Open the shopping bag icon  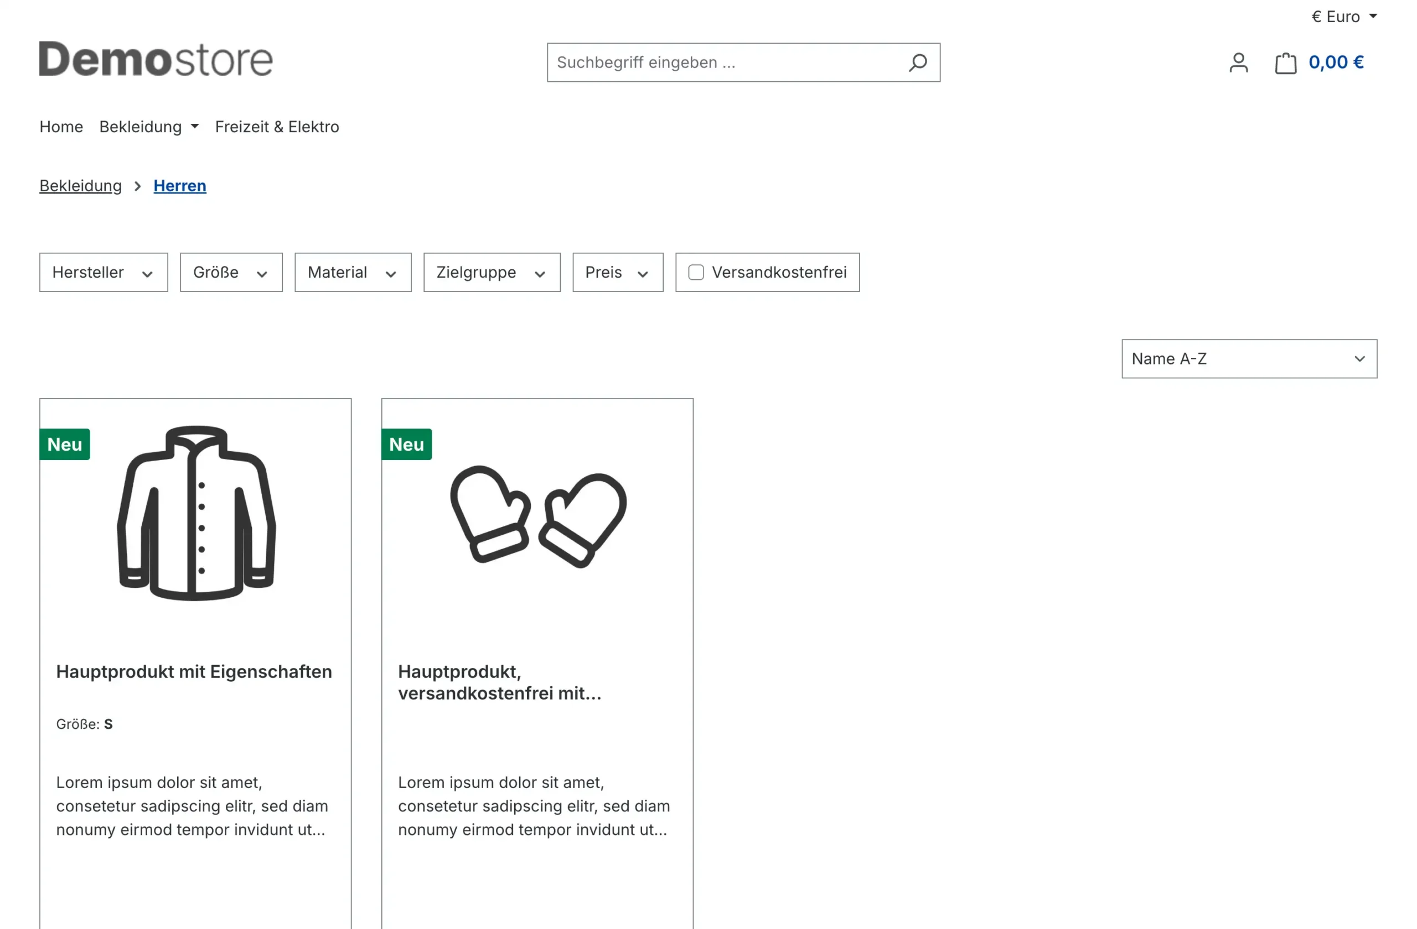(x=1286, y=62)
